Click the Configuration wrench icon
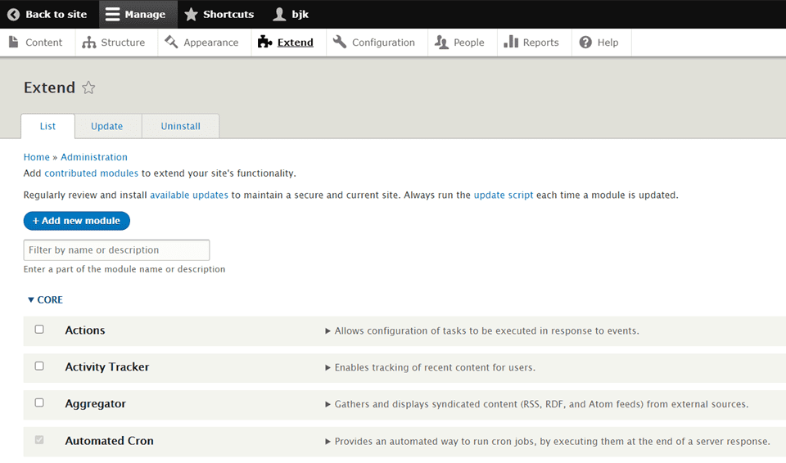This screenshot has height=463, width=786. [x=339, y=42]
